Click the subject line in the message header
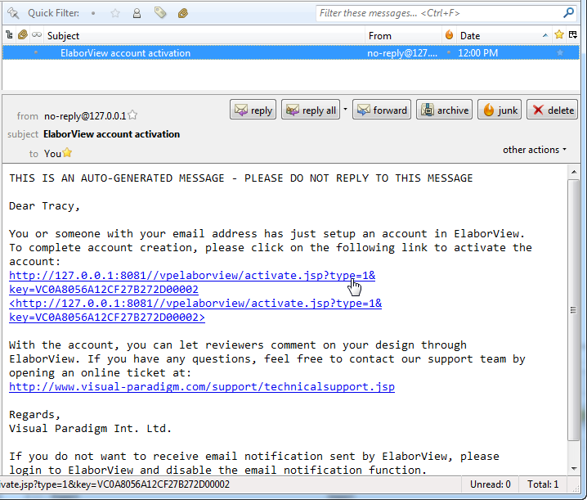The image size is (587, 500). pyautogui.click(x=111, y=134)
